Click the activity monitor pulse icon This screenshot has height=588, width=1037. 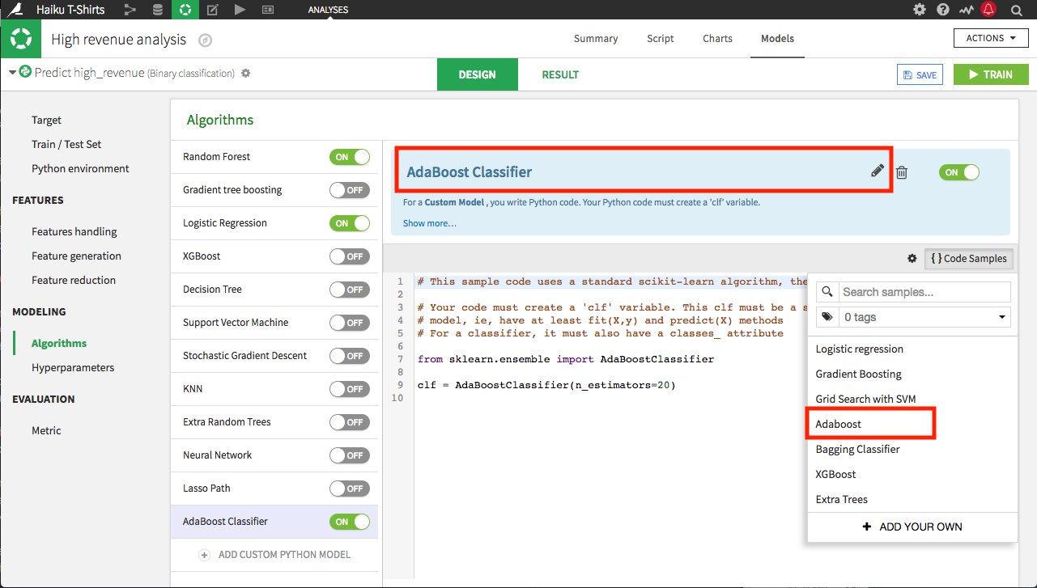[966, 10]
